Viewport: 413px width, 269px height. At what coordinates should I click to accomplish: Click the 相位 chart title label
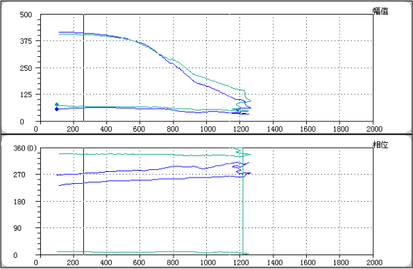coord(380,144)
